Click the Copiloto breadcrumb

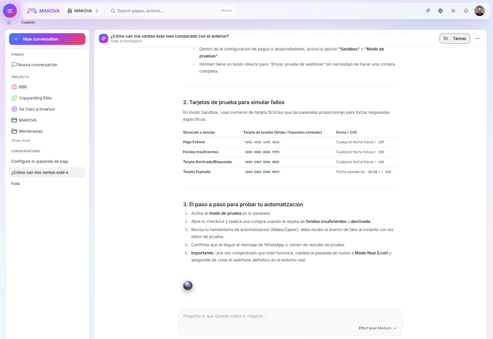[28, 22]
